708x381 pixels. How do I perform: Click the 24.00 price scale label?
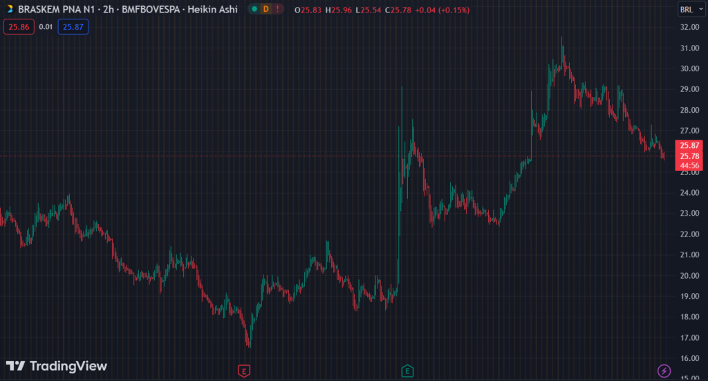689,193
